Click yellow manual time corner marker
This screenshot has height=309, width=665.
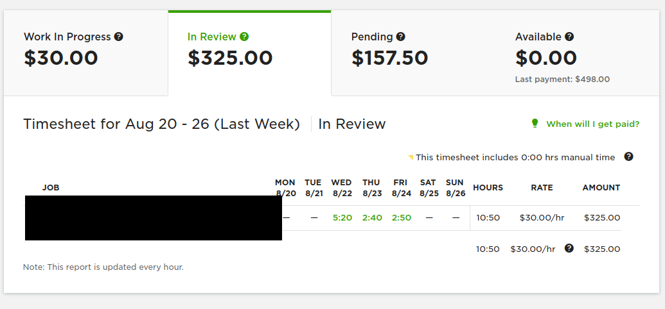click(411, 158)
